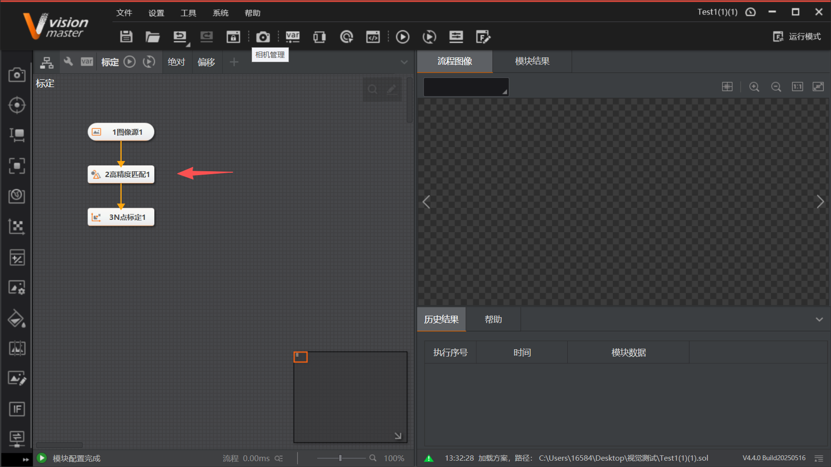Open the camera management icon
831x467 pixels.
[x=263, y=37]
